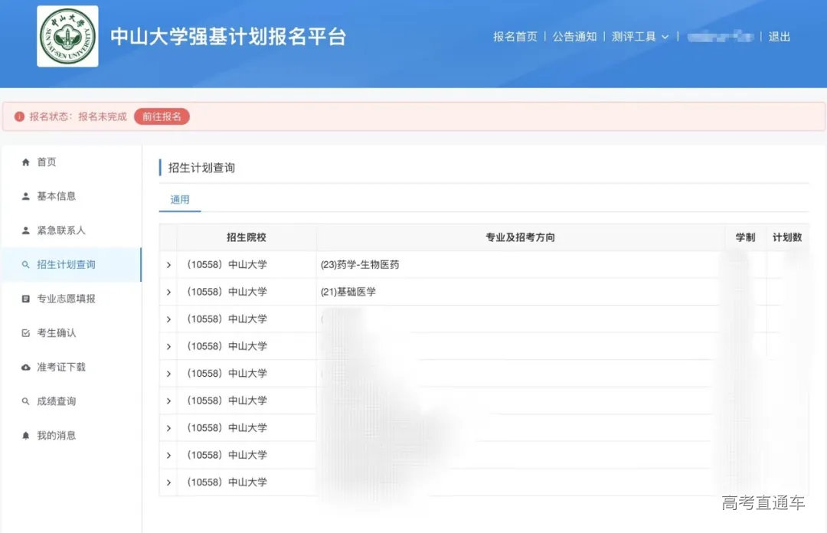Click 退出 to log out
The height and width of the screenshot is (533, 827).
(x=779, y=36)
